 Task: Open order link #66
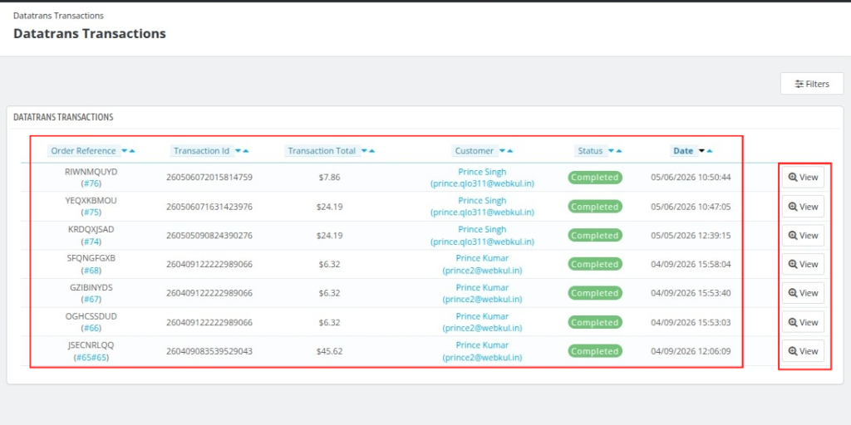click(x=91, y=327)
